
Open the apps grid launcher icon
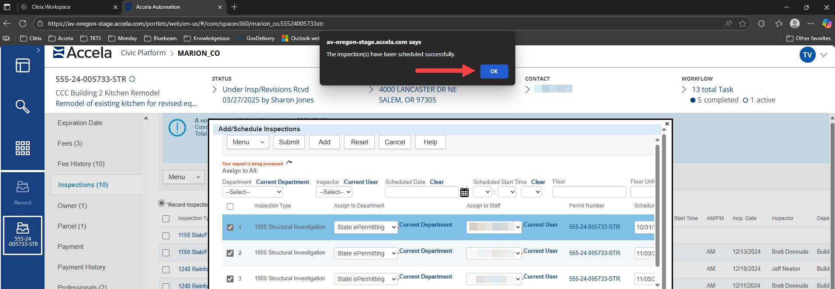pyautogui.click(x=22, y=148)
